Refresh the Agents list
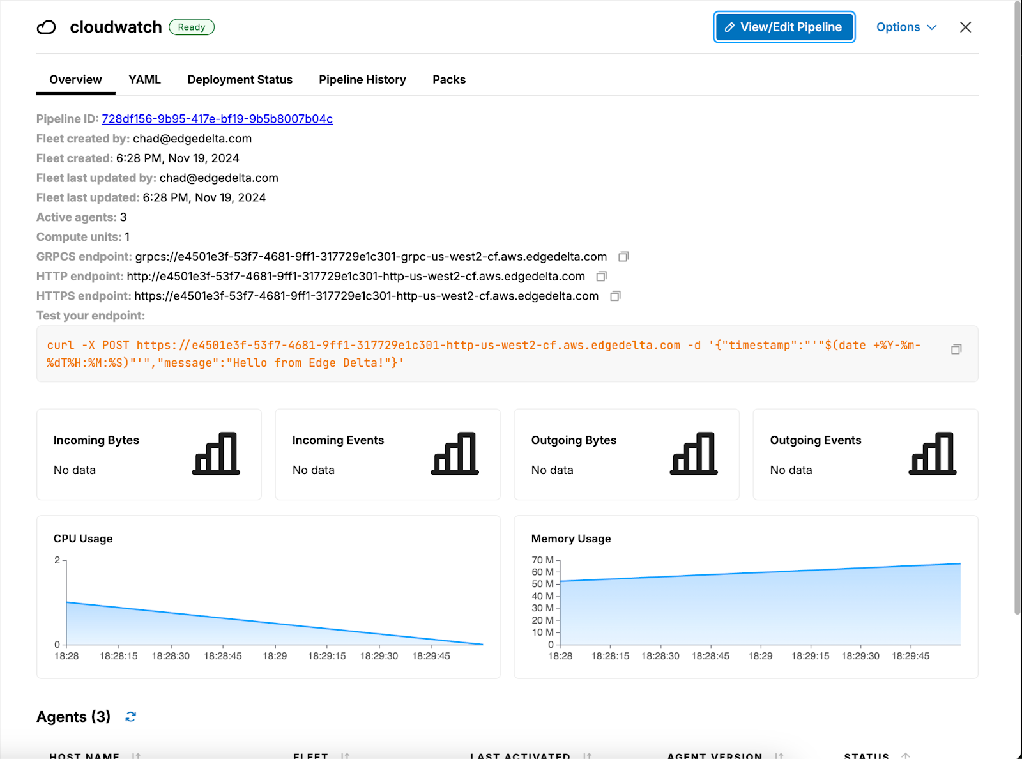This screenshot has width=1022, height=759. coord(131,717)
